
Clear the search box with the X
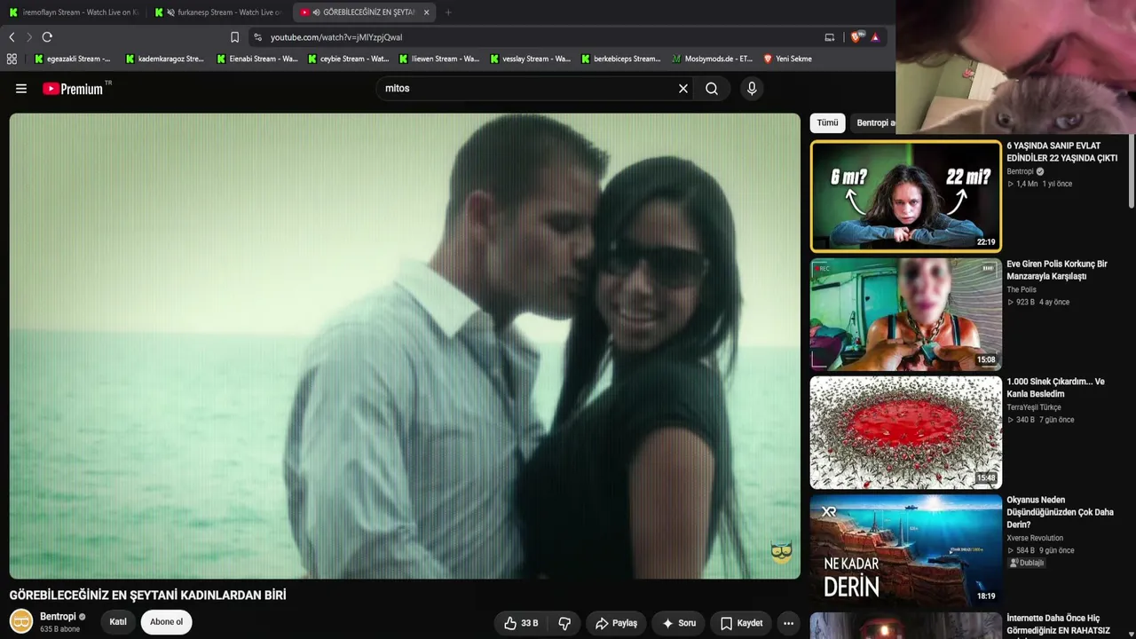pyautogui.click(x=683, y=89)
